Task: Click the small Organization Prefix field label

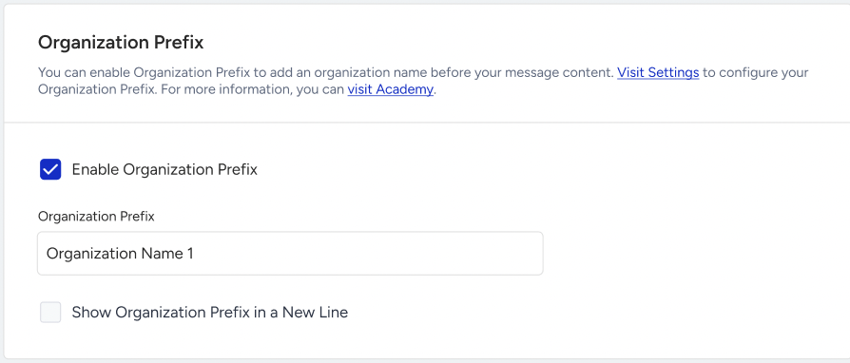Action: pos(96,216)
